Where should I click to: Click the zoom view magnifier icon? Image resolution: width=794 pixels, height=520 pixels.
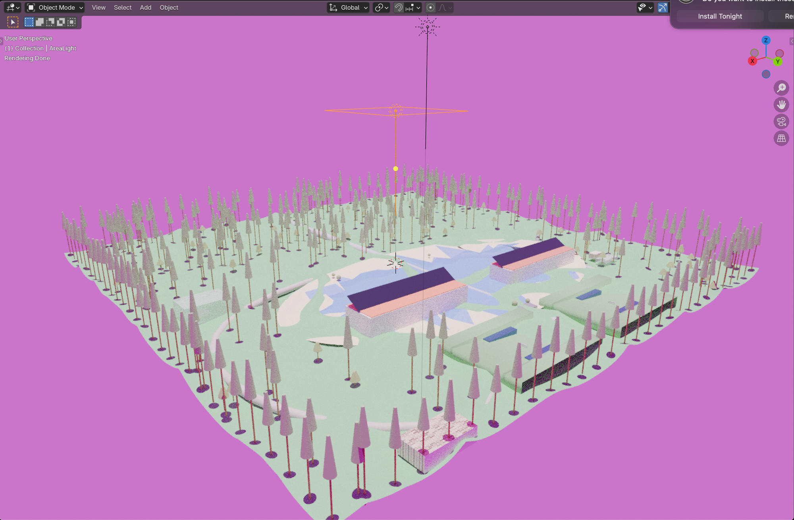[781, 88]
